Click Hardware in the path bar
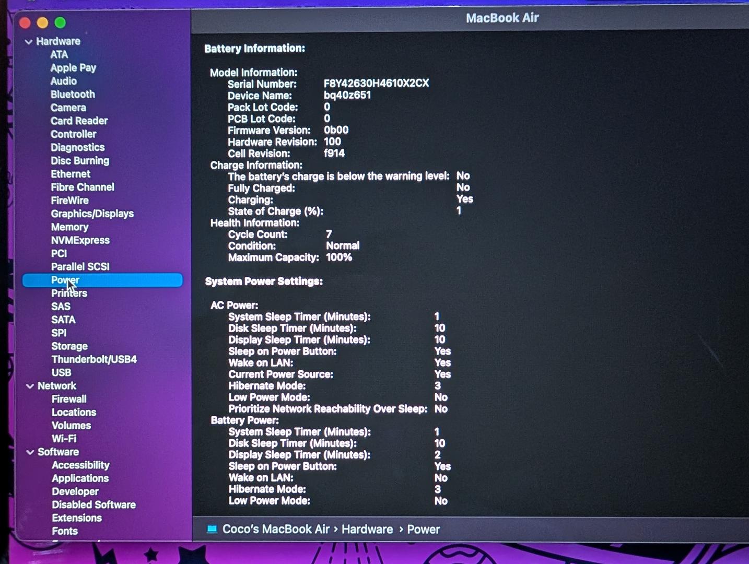Image resolution: width=749 pixels, height=564 pixels. [x=367, y=530]
